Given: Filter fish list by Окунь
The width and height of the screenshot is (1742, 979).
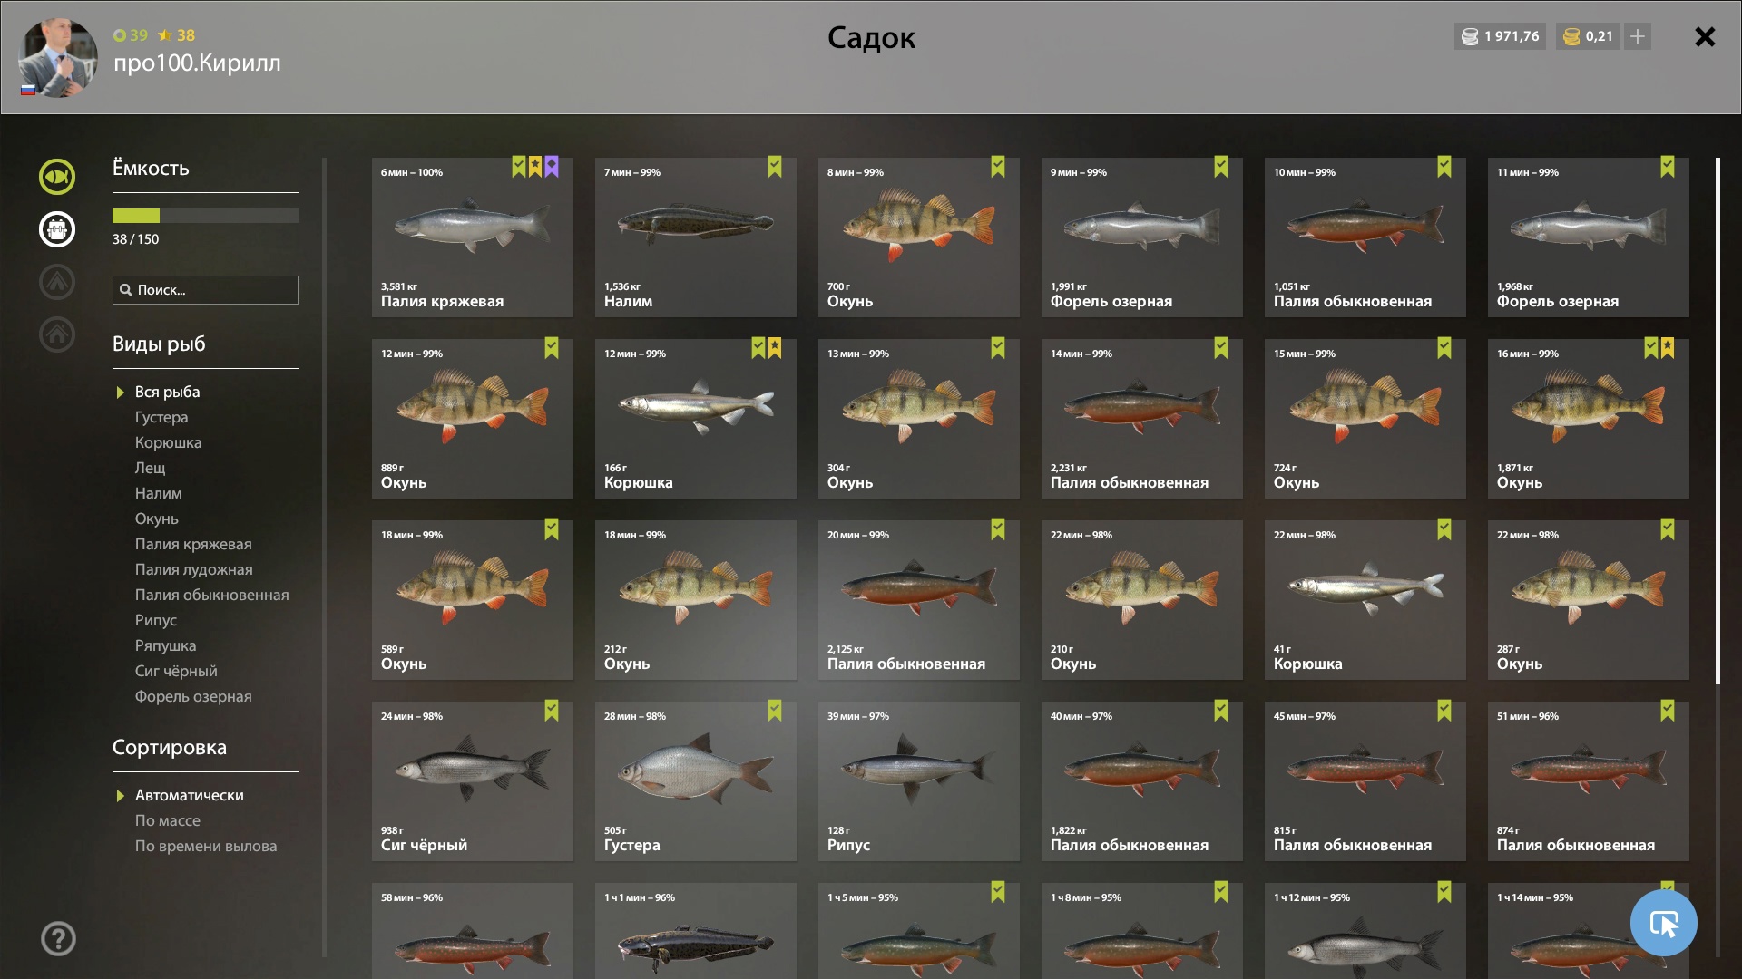Looking at the screenshot, I should pos(157,519).
